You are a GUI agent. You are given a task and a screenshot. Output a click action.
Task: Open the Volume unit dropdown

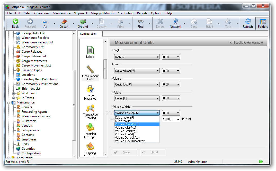[137, 84]
